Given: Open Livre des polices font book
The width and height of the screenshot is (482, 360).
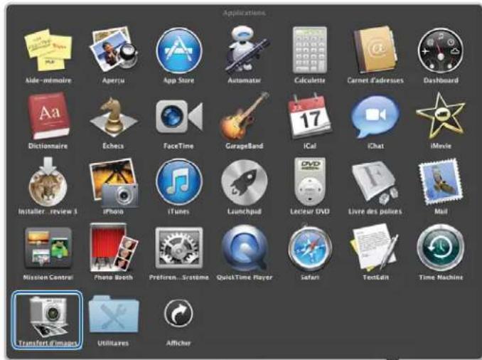Looking at the screenshot, I should [x=375, y=182].
